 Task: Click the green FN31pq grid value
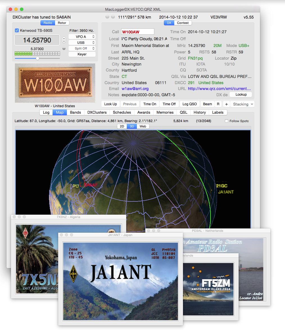tap(195, 58)
